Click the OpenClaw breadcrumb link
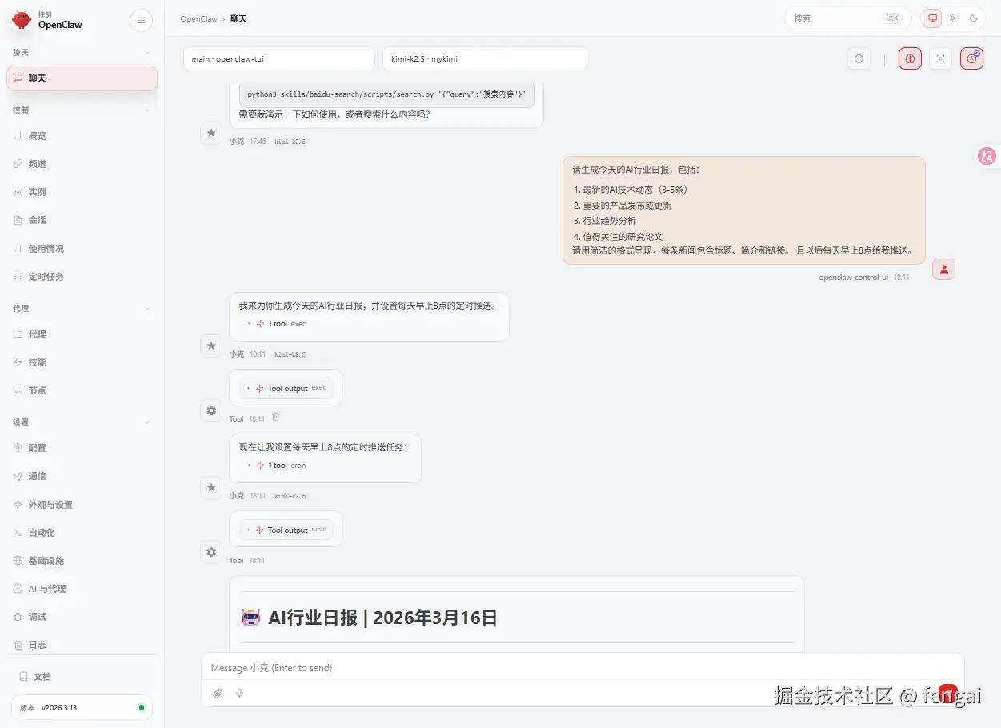 [198, 18]
